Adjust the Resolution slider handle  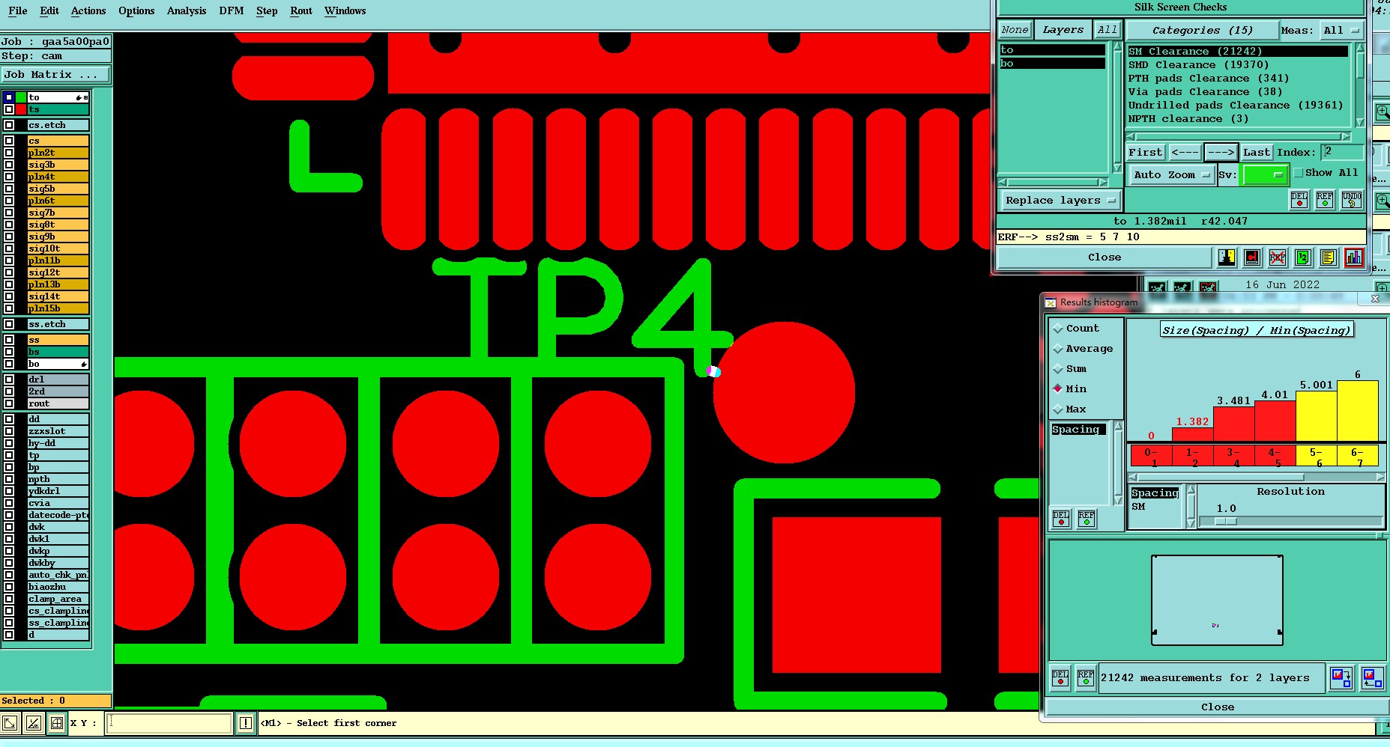pos(1226,521)
